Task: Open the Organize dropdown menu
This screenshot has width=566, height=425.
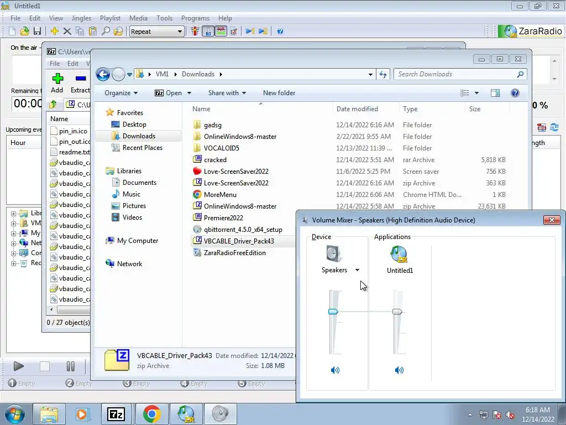Action: (x=121, y=93)
